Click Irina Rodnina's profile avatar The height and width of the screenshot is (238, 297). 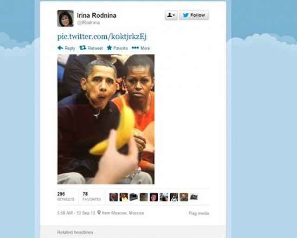coord(65,18)
